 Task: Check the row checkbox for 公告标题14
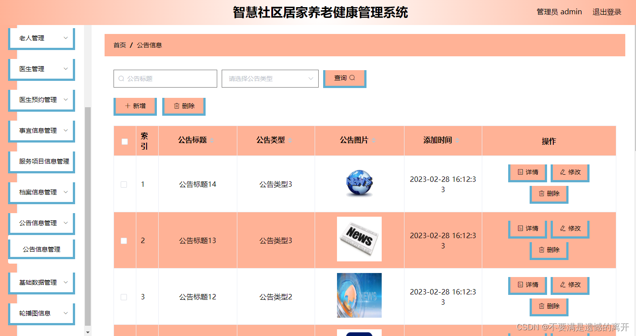(x=124, y=184)
